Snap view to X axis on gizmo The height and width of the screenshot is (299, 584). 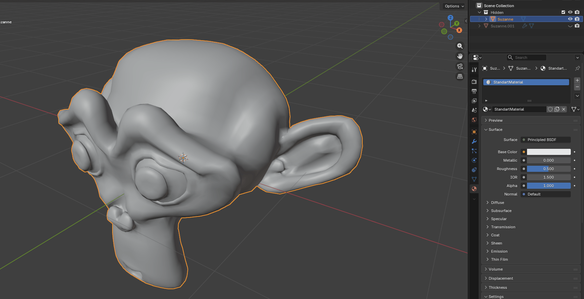459,30
